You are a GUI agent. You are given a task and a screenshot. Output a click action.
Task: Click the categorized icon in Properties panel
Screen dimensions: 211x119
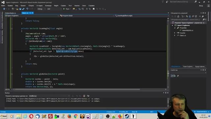pos(172,76)
